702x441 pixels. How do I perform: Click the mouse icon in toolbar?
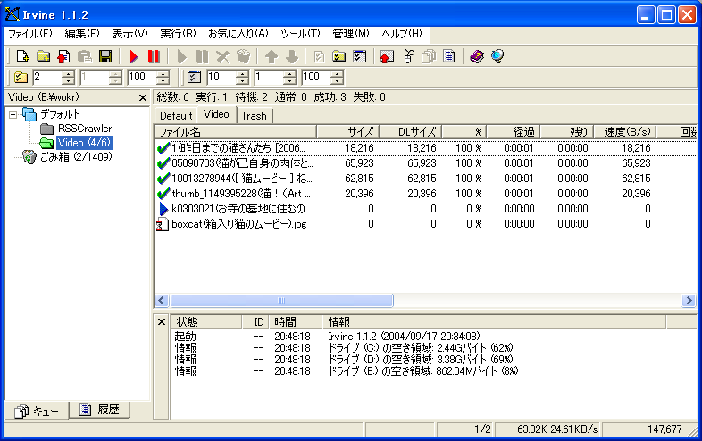(408, 56)
